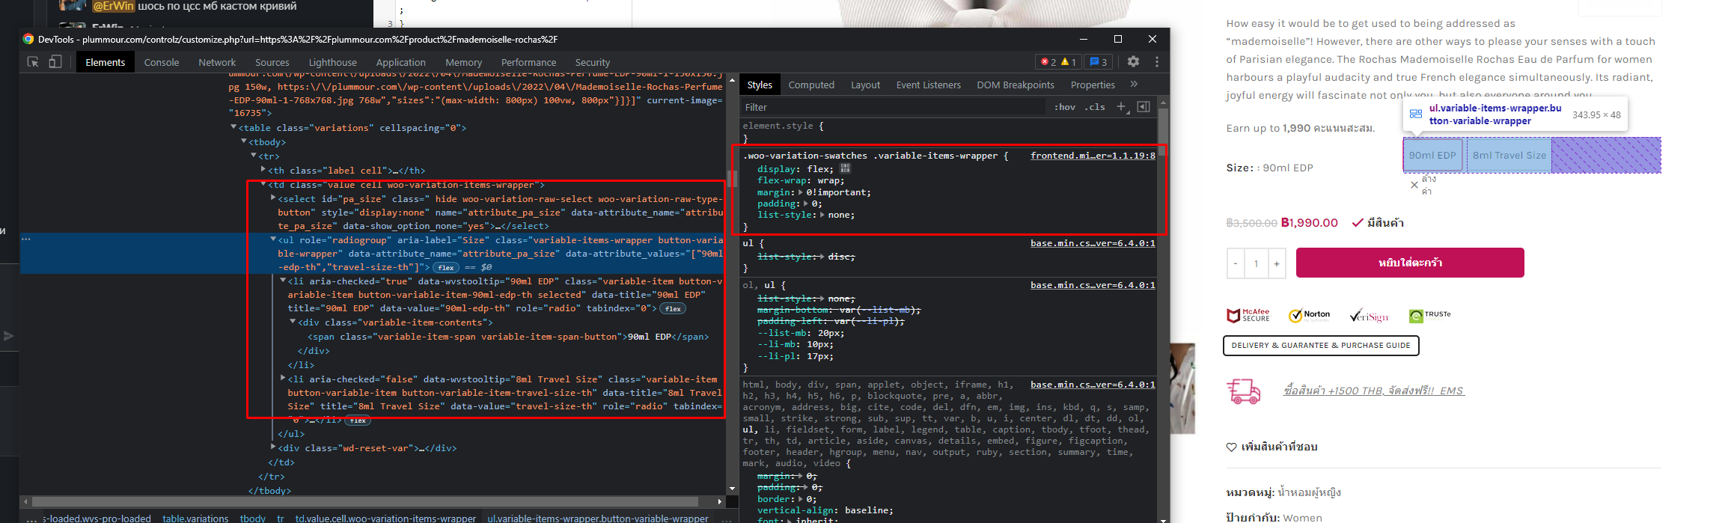Open the Layout sidebar tab
This screenshot has width=1728, height=523.
865,85
